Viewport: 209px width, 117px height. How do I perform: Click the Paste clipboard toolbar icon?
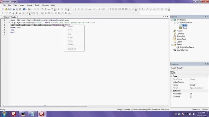point(20,9)
